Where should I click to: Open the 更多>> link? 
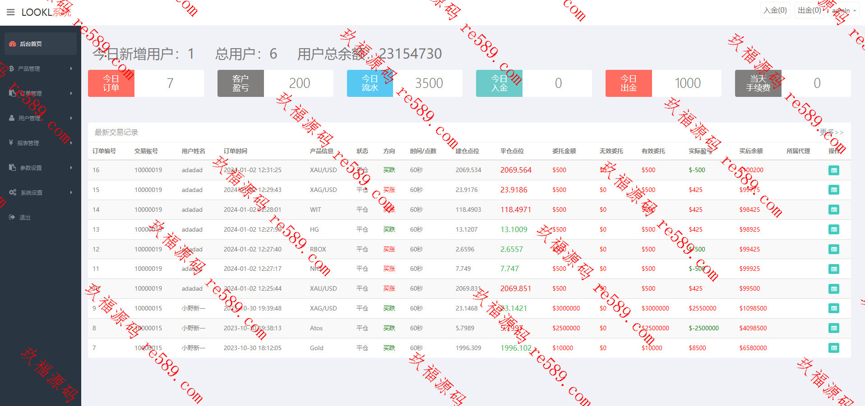click(831, 132)
